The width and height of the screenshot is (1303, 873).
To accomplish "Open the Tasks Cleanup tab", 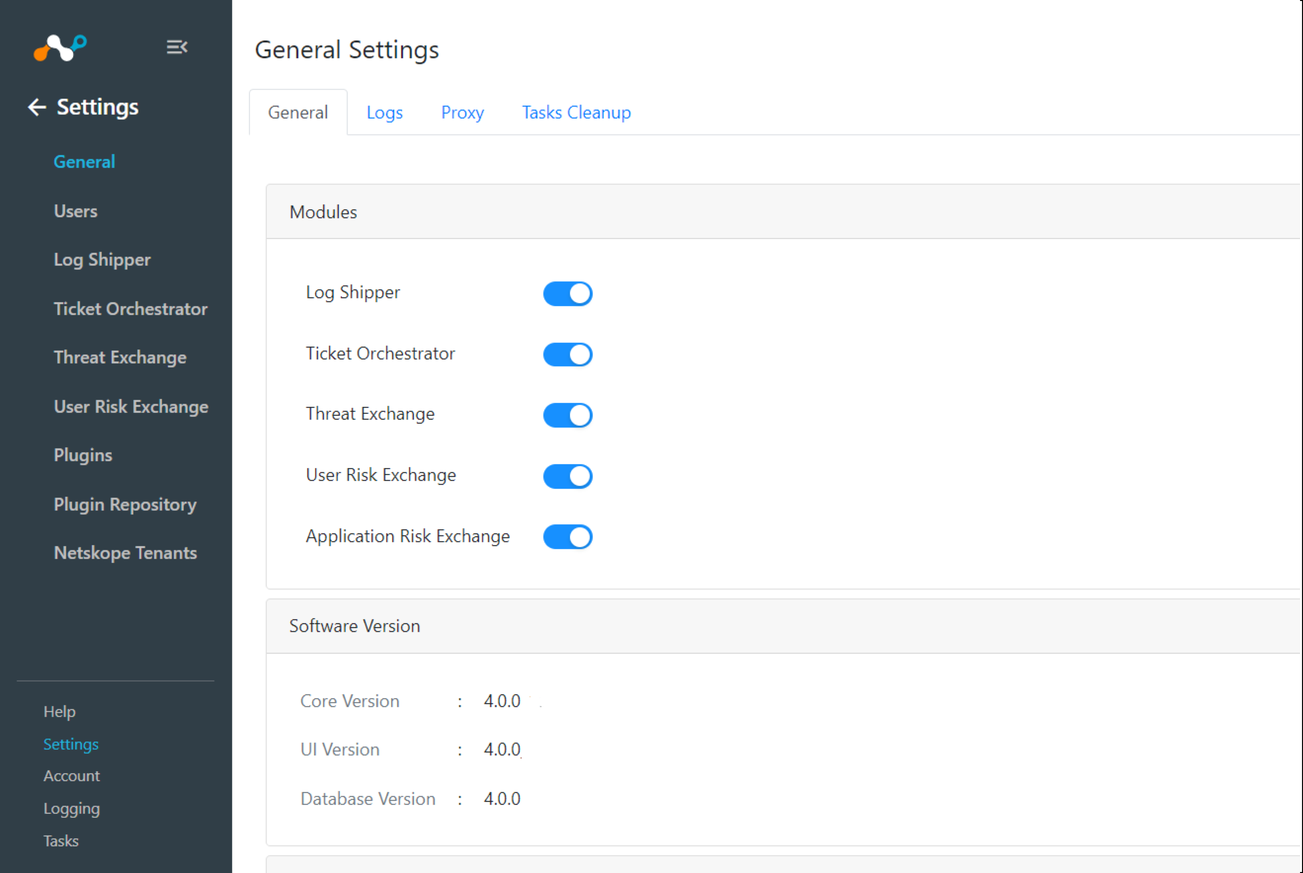I will [x=576, y=113].
